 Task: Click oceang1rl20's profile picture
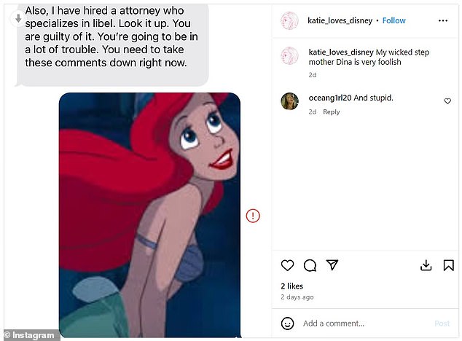click(x=289, y=101)
